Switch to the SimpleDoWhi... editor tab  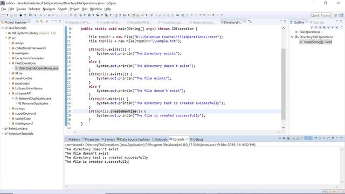pyautogui.click(x=78, y=22)
